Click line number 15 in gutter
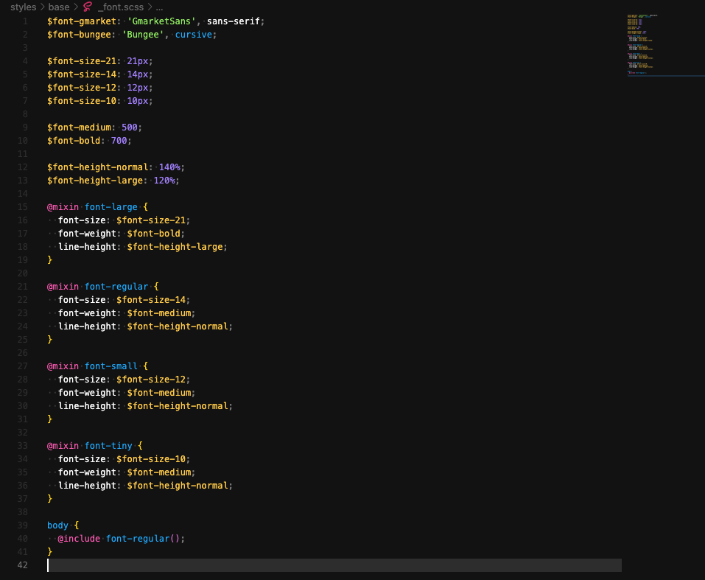The width and height of the screenshot is (705, 580). [x=23, y=207]
